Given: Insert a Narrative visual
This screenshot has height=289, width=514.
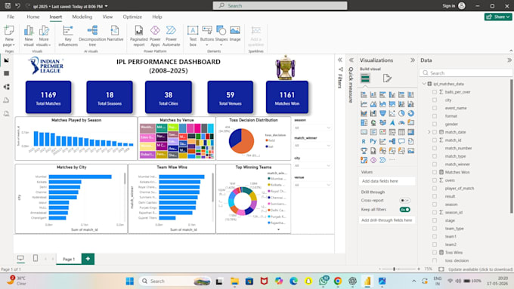Looking at the screenshot, I should [115, 34].
